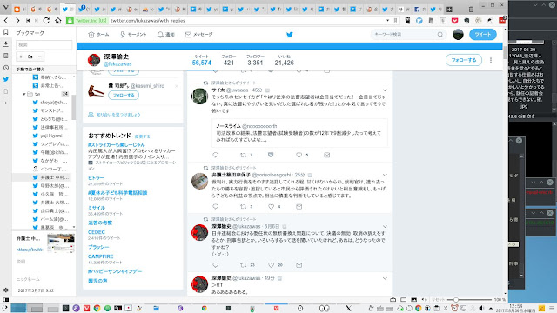Go forward to the next page
Viewport: 557px width, 313px height.
(17, 21)
